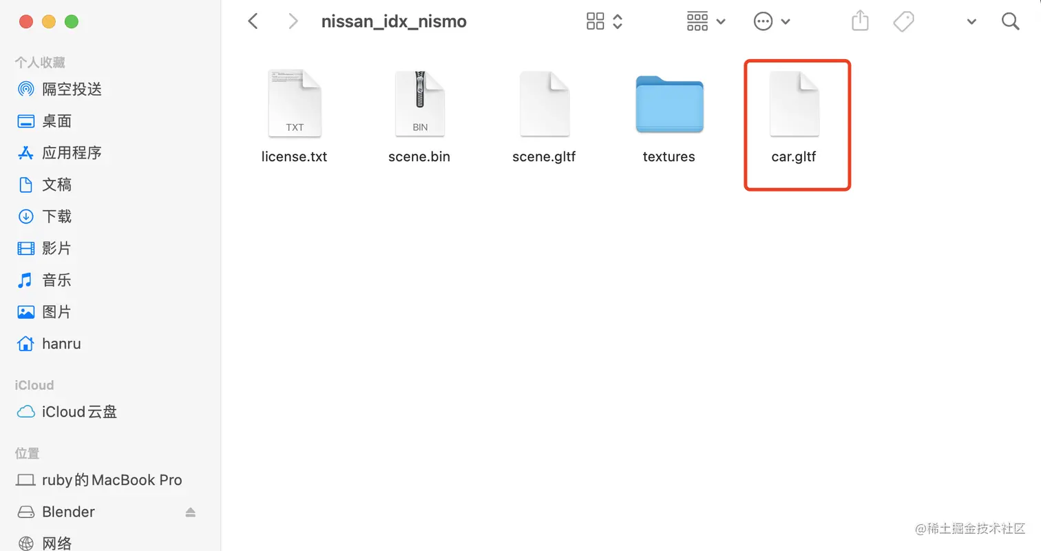Screen dimensions: 1041x551
Task: Eject the Blender volume
Action: point(191,512)
